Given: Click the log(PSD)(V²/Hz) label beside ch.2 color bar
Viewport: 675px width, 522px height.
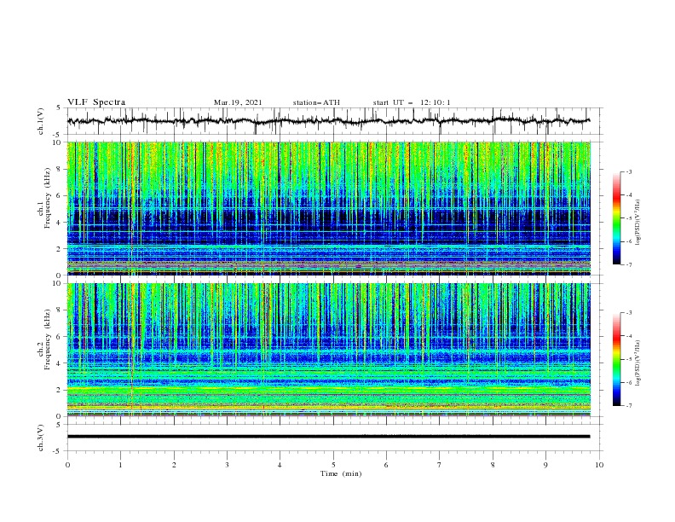Looking at the screenshot, I should 638,362.
